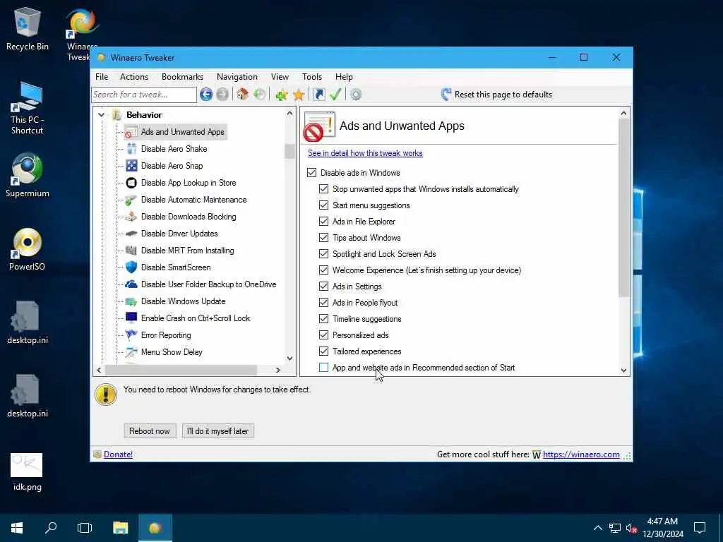Click right pane scroll up arrow
The width and height of the screenshot is (723, 542).
pyautogui.click(x=623, y=114)
